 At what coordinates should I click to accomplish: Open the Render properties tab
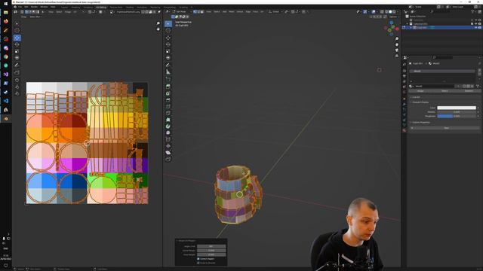tap(405, 71)
